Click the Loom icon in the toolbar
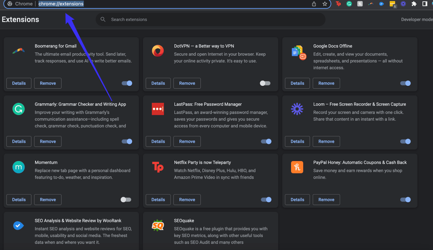Viewport: 433px width, 250px height. click(403, 4)
